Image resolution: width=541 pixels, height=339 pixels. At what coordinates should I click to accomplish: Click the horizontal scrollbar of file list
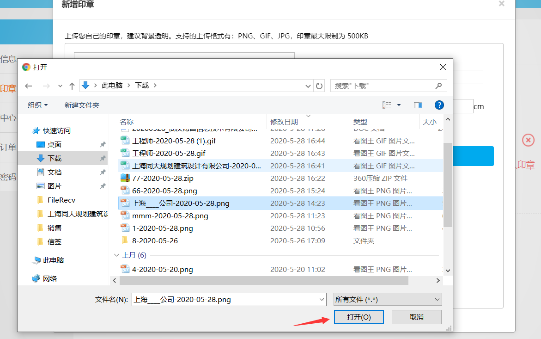point(264,280)
